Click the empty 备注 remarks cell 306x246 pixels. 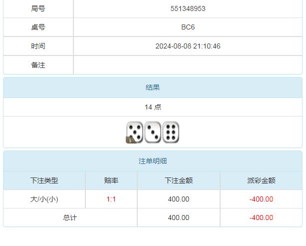coord(188,65)
